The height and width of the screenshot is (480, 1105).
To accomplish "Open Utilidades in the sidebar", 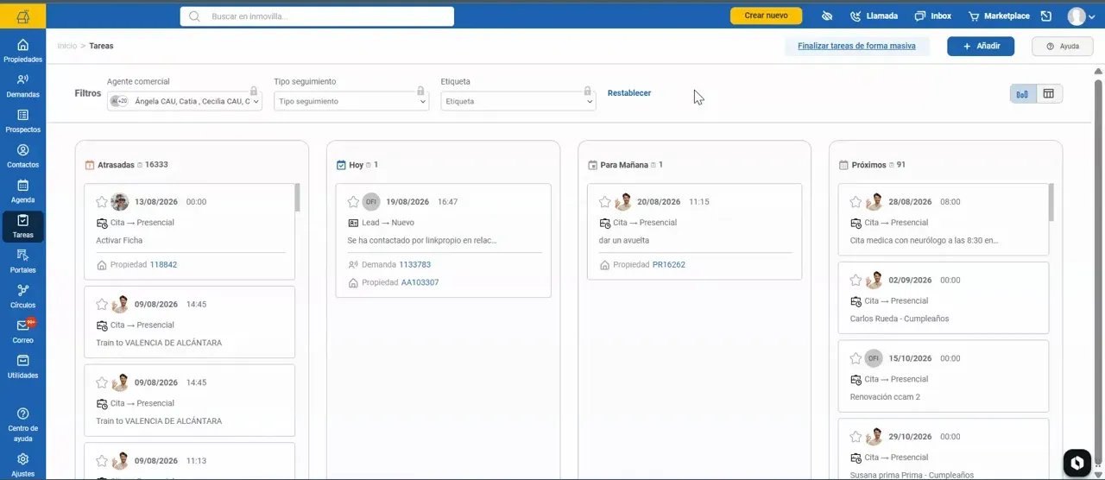I will (22, 367).
